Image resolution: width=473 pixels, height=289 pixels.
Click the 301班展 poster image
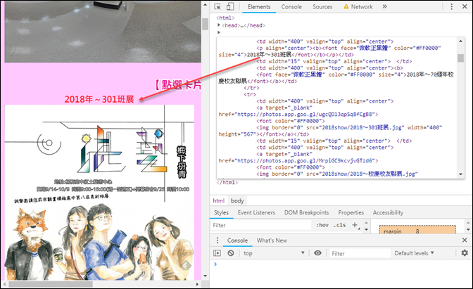(x=99, y=192)
